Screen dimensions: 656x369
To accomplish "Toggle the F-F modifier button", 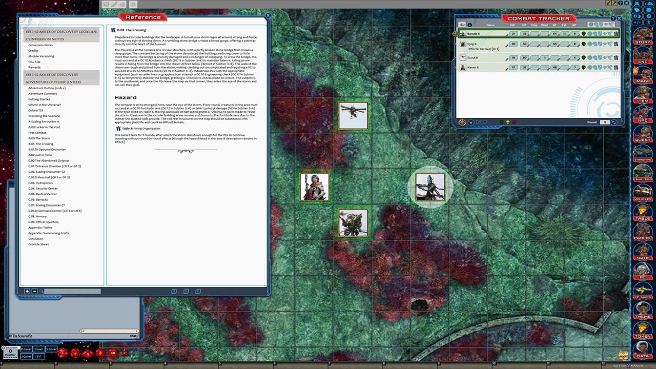I will click(x=39, y=357).
